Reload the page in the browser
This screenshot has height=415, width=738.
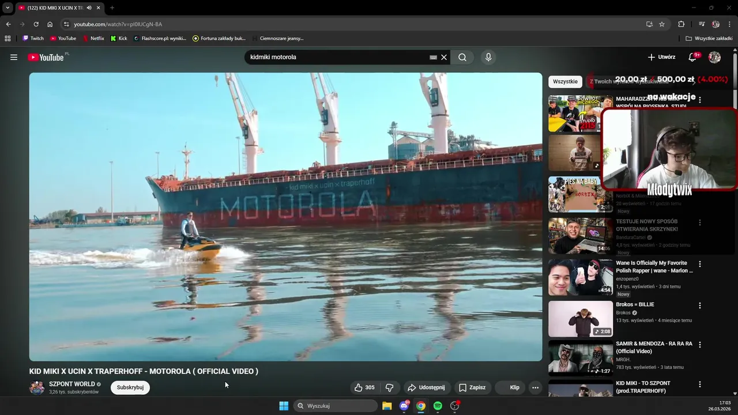pos(36,24)
